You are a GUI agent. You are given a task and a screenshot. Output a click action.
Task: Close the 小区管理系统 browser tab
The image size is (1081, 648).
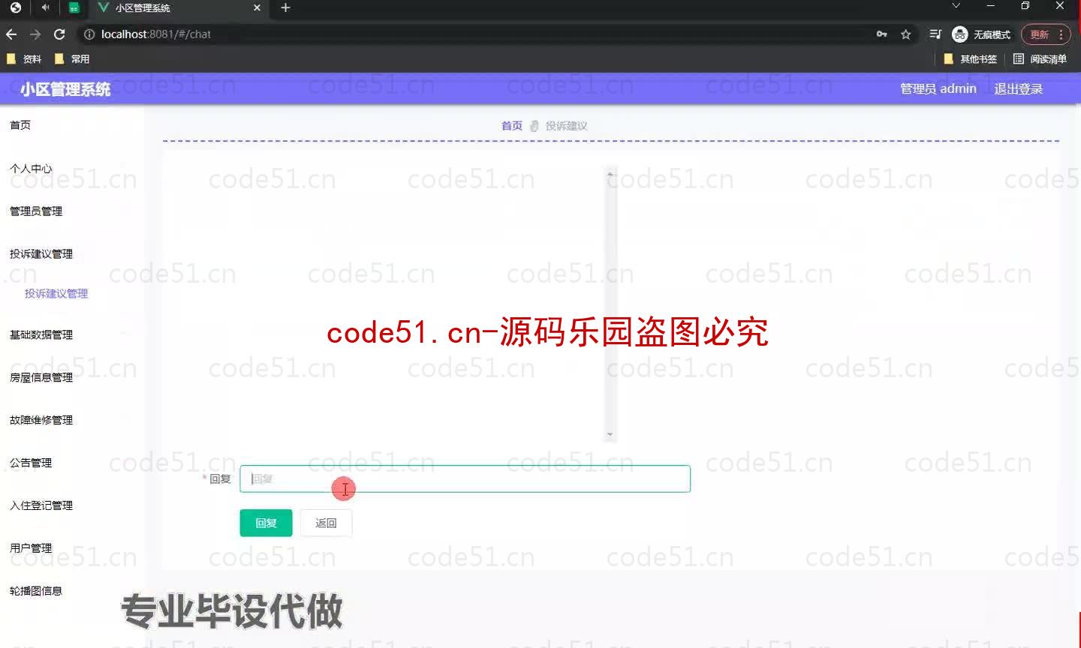[257, 7]
